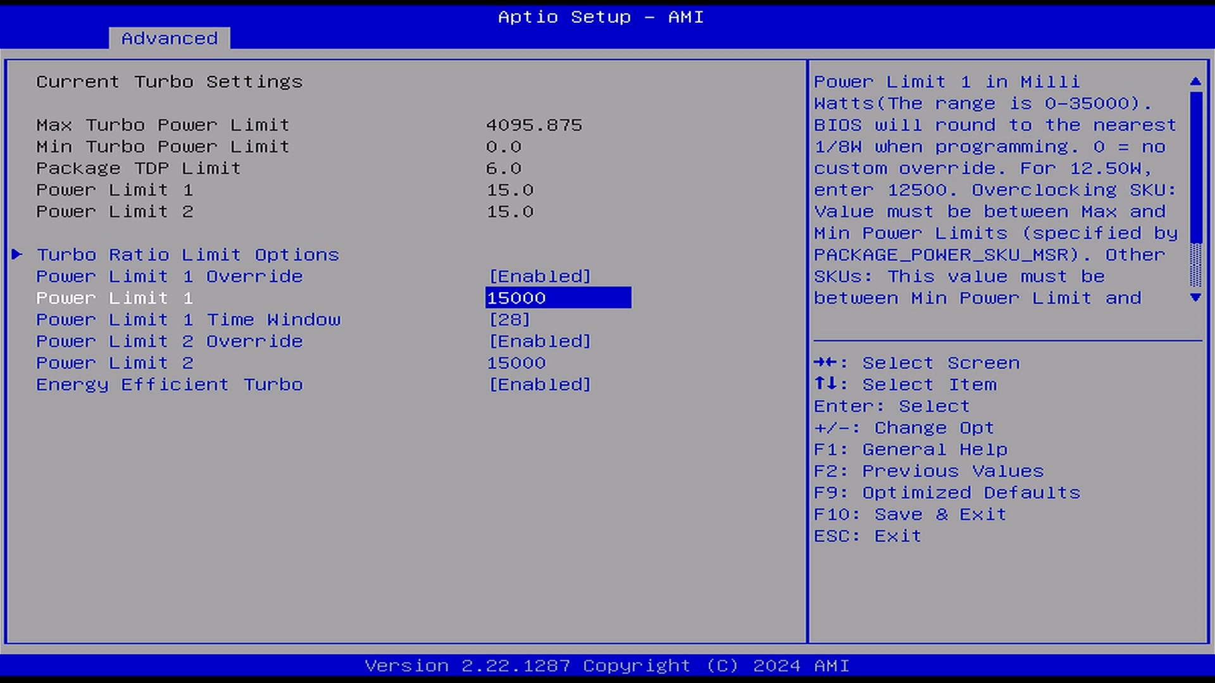Viewport: 1215px width, 683px height.
Task: Toggle Energy Efficient Turbo Enabled value
Action: tap(540, 385)
